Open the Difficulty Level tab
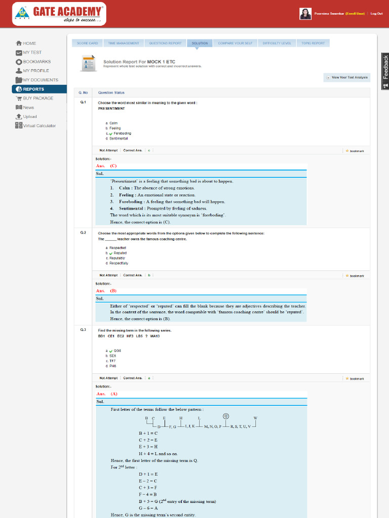389x518 pixels. [277, 44]
